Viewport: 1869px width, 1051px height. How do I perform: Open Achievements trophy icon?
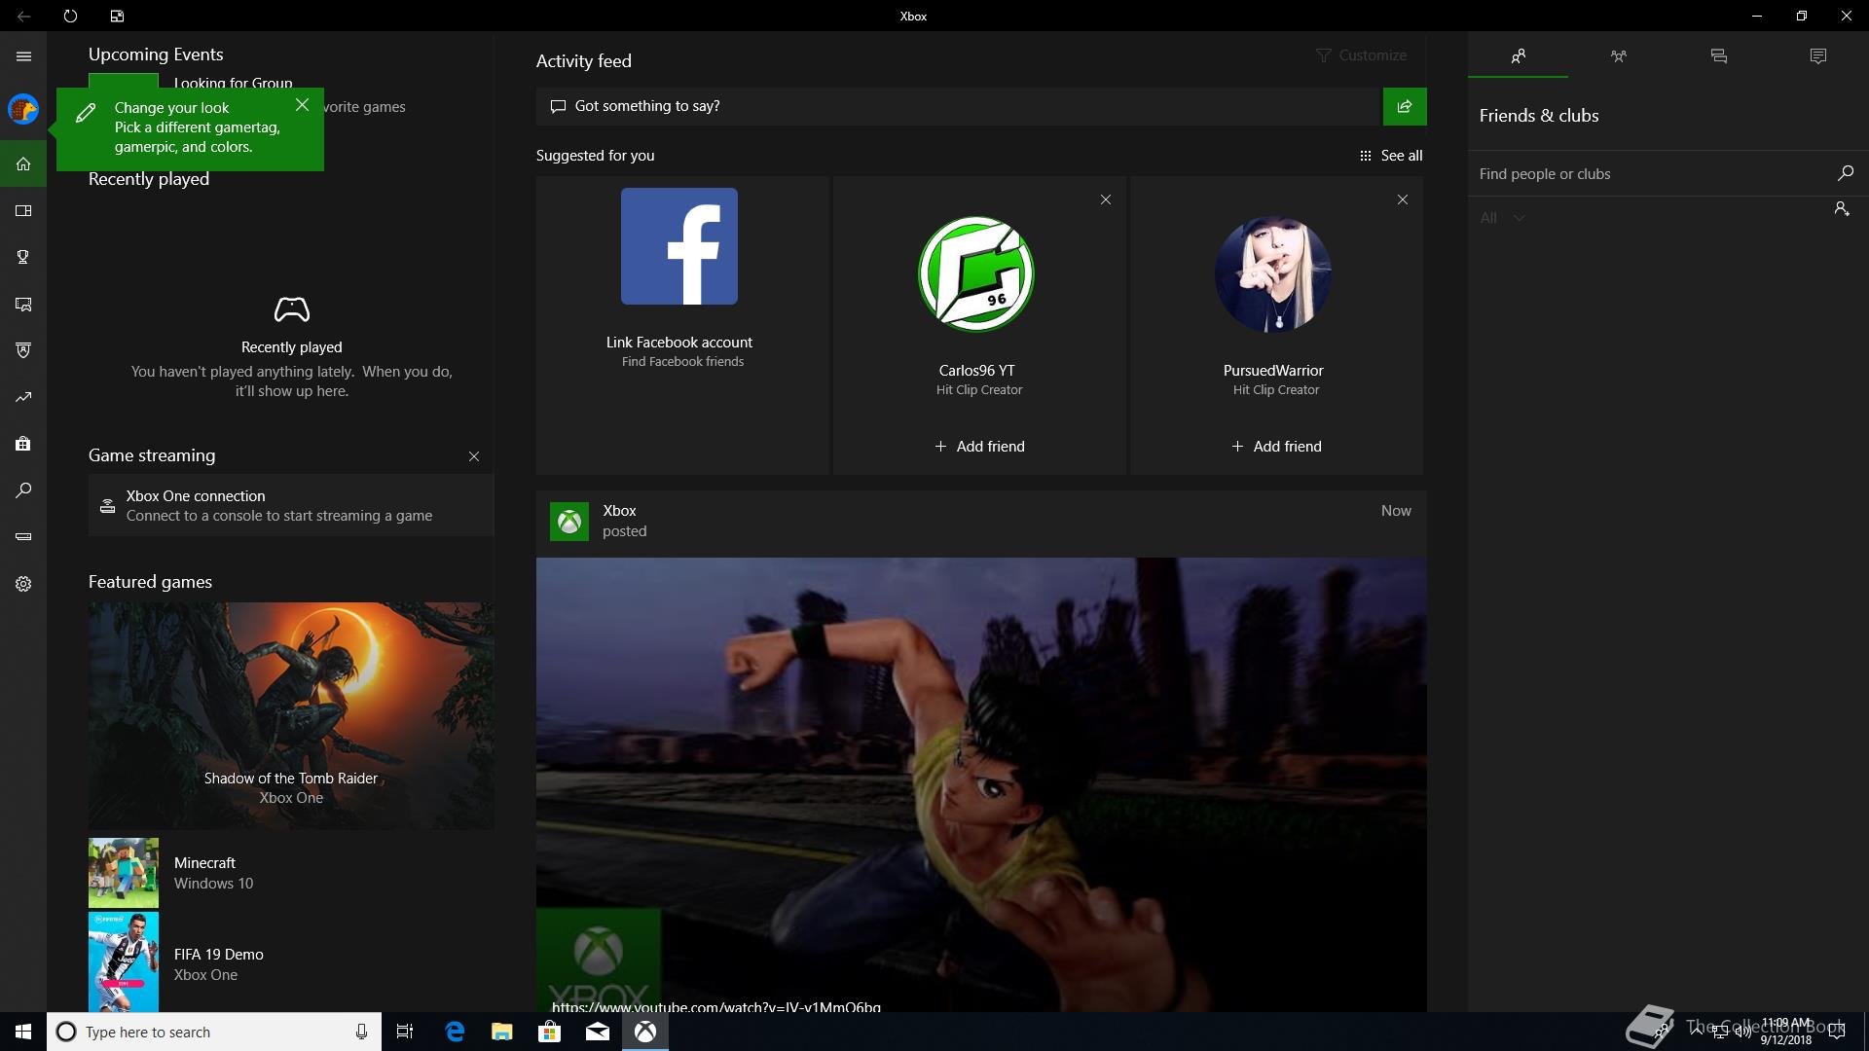[x=23, y=257]
